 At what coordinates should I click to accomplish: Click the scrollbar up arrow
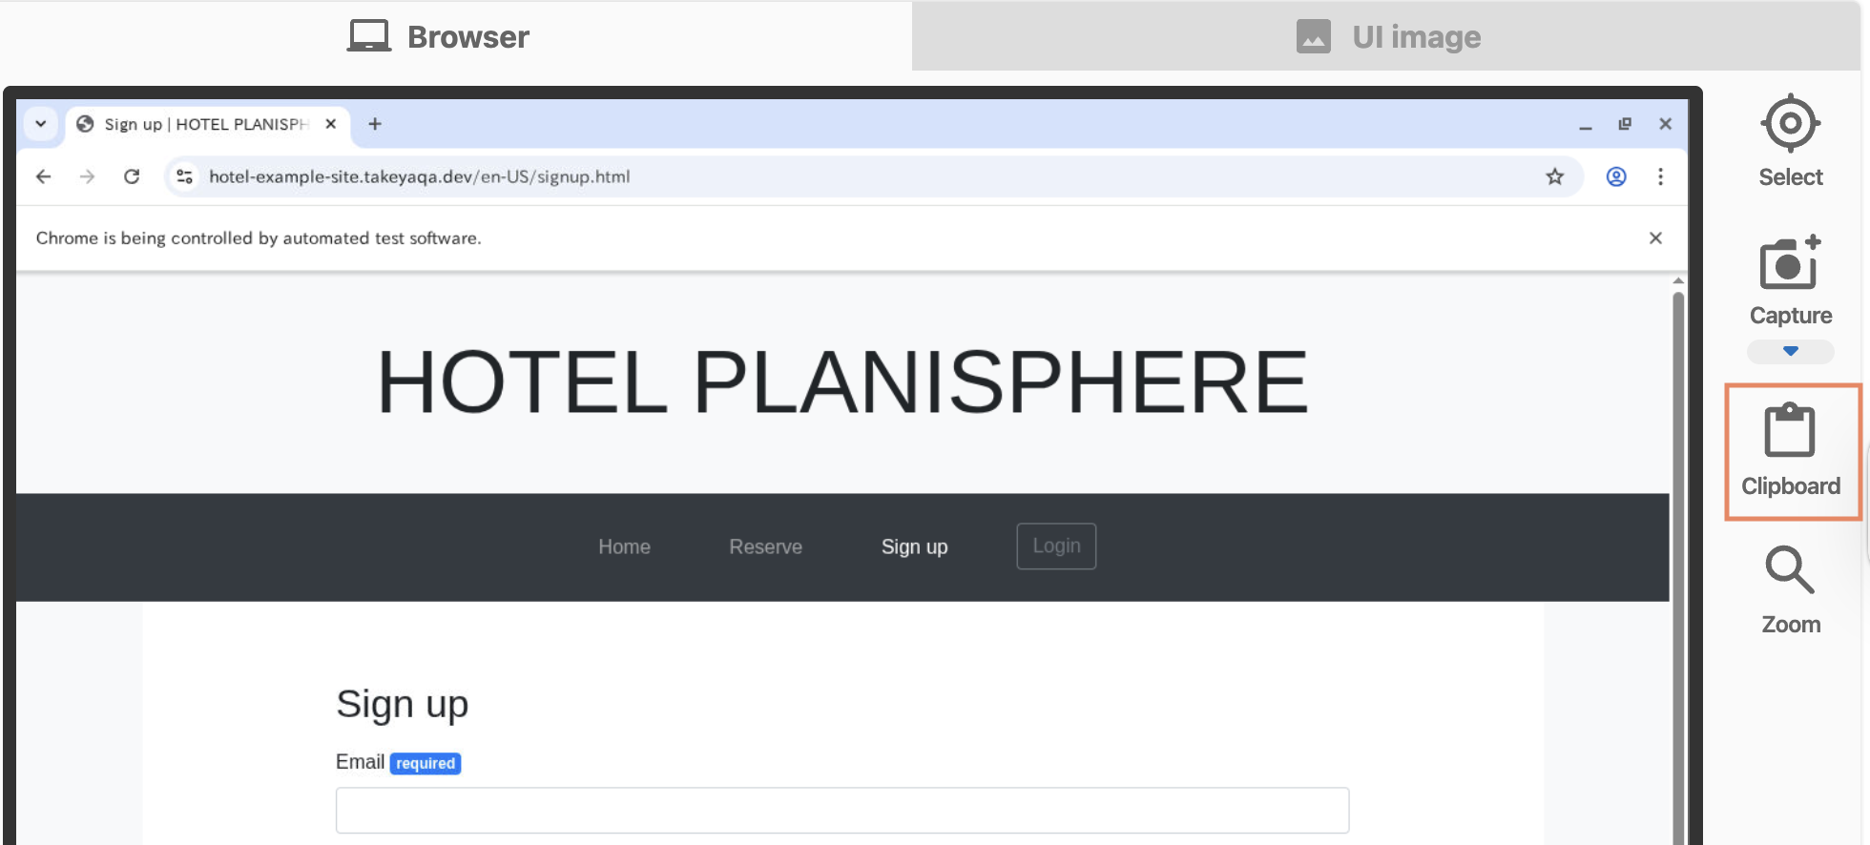[1678, 281]
